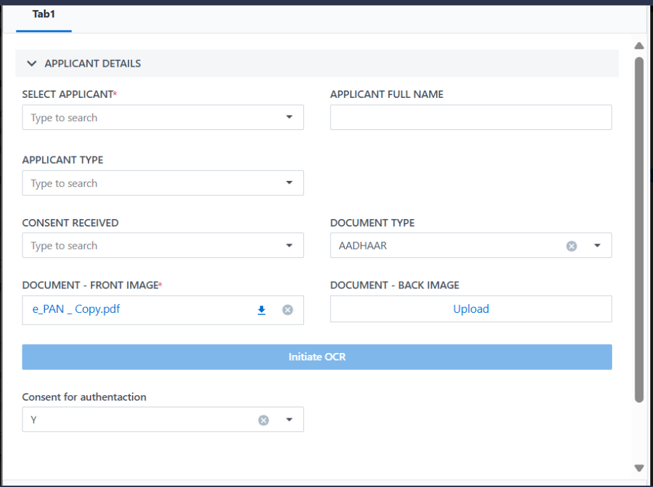Expand the Document Type dropdown arrow
Screen dimensions: 653x487
597,246
